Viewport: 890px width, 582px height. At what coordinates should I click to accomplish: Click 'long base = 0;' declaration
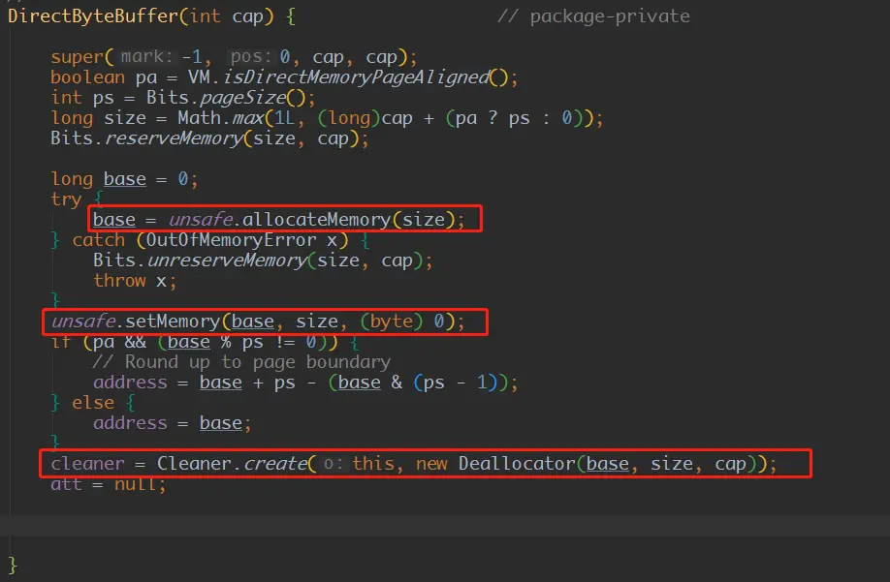(124, 179)
